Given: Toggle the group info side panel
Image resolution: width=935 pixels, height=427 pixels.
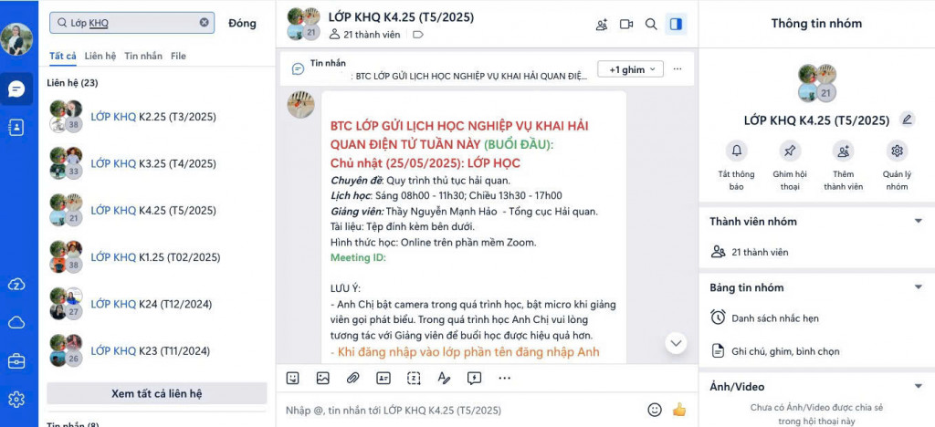Looking at the screenshot, I should [677, 25].
